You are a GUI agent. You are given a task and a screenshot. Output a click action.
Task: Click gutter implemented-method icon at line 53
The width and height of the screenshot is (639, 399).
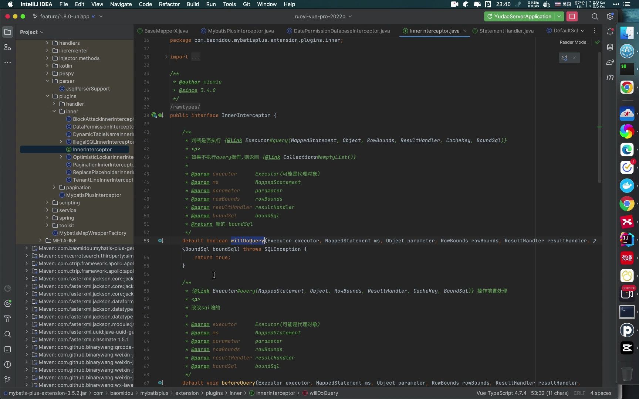coord(160,241)
